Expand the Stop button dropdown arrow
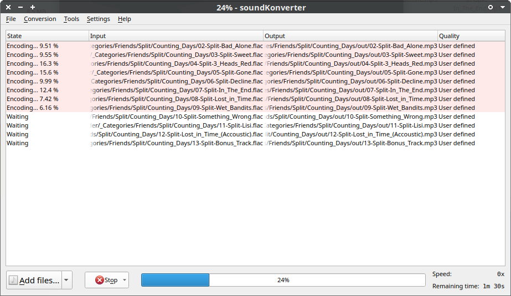Screen dimensions: 511x296 (x=125, y=280)
